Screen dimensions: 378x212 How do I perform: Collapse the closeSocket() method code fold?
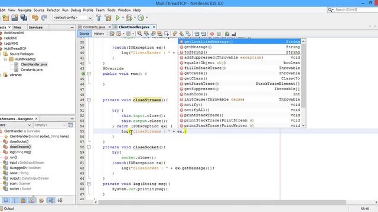(89, 147)
